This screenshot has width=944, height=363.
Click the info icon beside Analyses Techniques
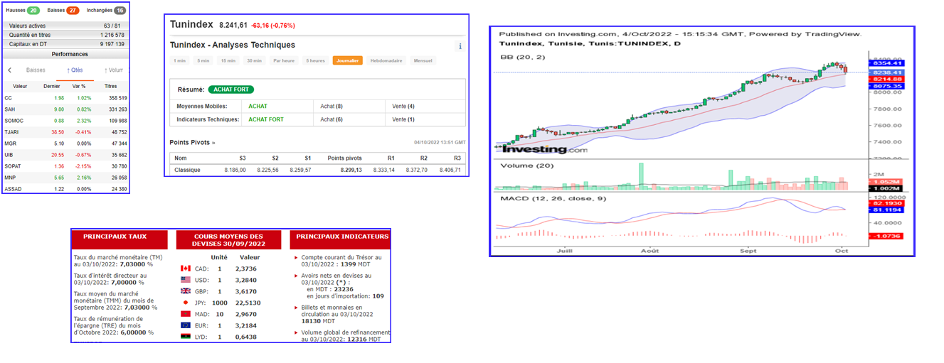coord(460,46)
